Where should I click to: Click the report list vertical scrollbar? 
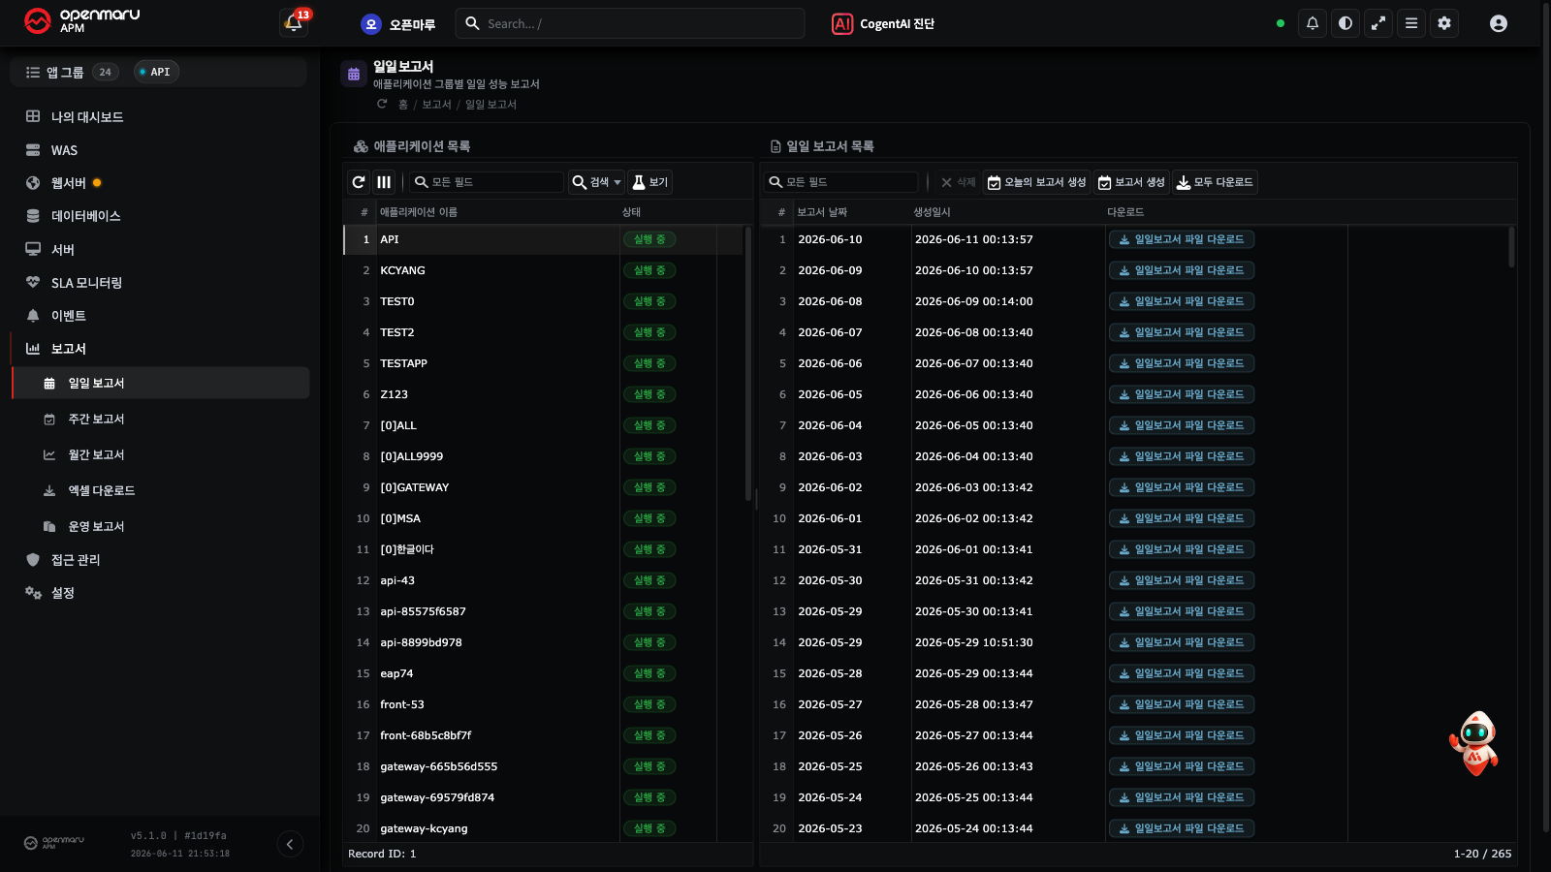click(x=1511, y=247)
